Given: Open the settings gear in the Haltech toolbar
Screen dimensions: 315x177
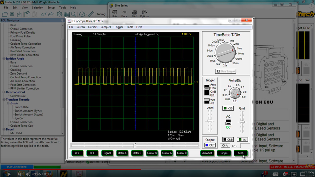Looking at the screenshot, I should coord(59,14).
